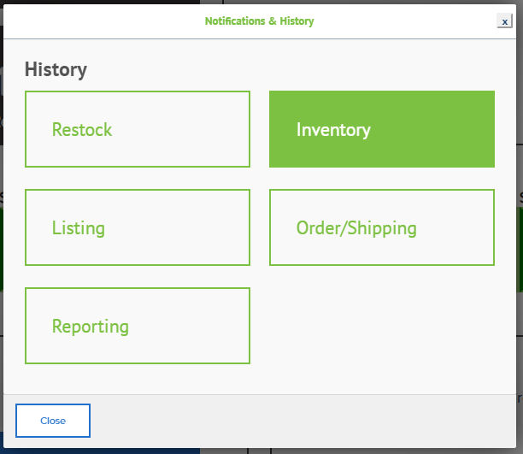Dismiss dialog with the x icon
523x454 pixels.
pyautogui.click(x=505, y=21)
